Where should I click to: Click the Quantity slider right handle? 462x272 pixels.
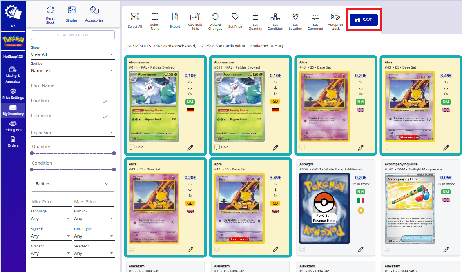[114, 153]
